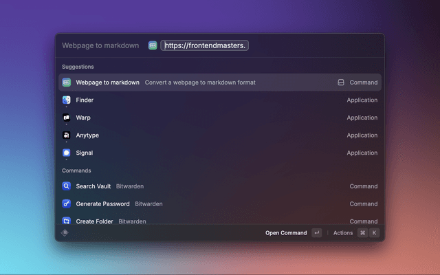This screenshot has width=440, height=275.
Task: Click the Webpage to markdown command icon
Action: (x=67, y=82)
